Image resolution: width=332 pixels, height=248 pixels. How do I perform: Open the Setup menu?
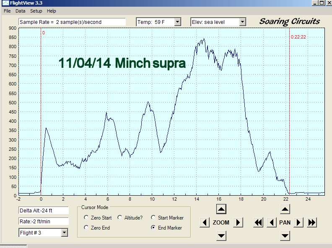(36, 11)
